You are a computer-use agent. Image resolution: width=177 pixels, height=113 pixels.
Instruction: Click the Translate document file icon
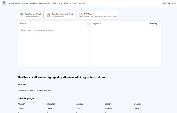48,15
